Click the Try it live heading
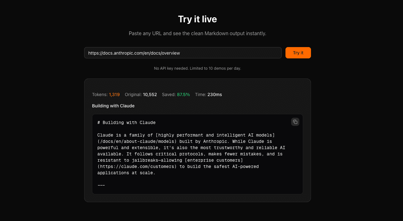 tap(198, 19)
